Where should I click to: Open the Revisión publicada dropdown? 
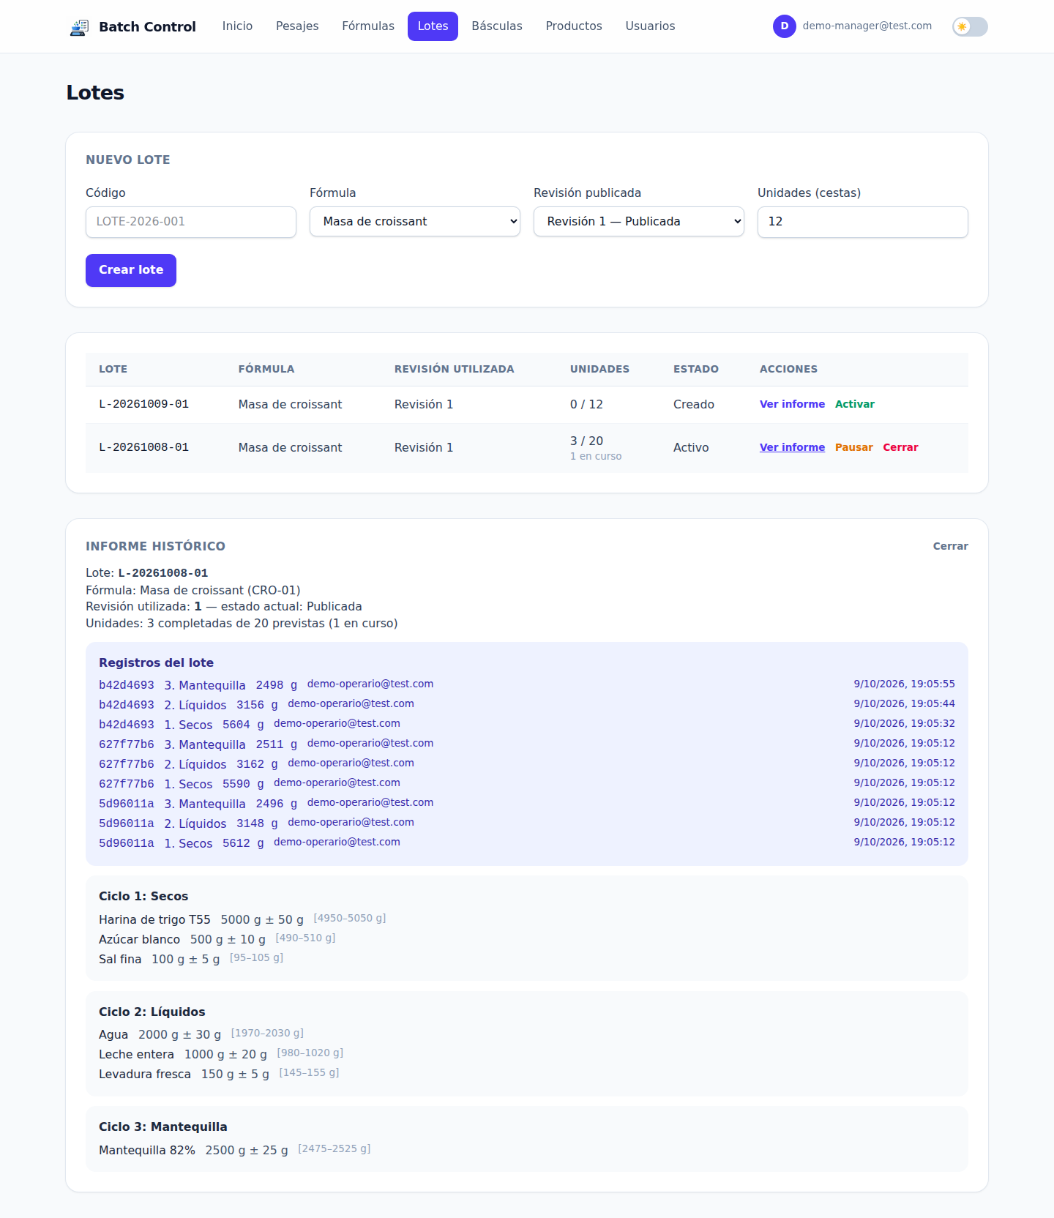click(639, 222)
